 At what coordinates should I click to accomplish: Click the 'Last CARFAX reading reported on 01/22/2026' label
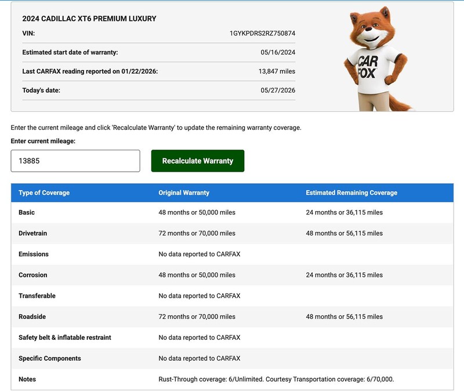(x=90, y=71)
